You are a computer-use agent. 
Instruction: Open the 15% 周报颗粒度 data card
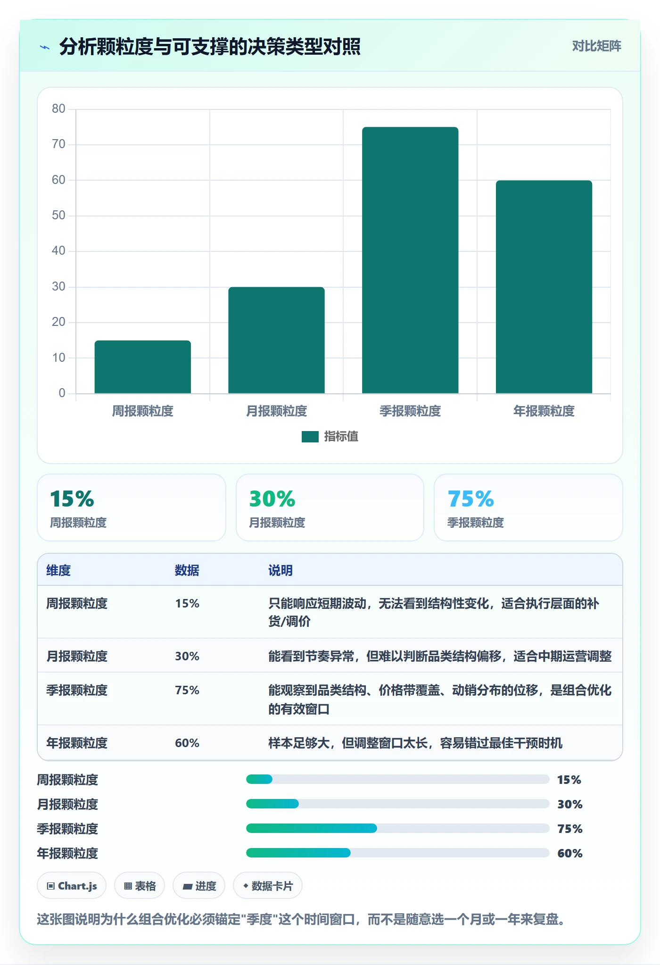pos(132,507)
